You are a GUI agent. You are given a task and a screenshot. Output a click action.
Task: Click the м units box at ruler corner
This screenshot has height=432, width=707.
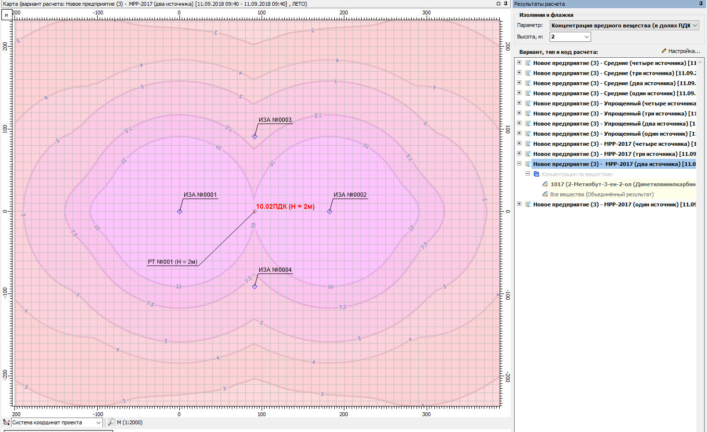click(6, 15)
